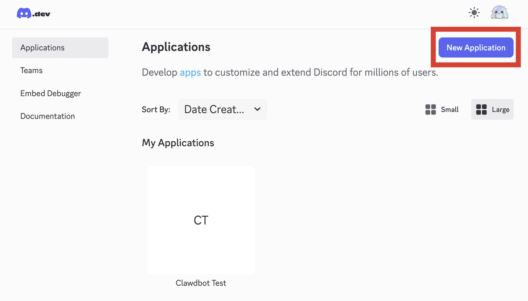The height and width of the screenshot is (301, 528).
Task: Click the ".dev" text beside the logo
Action: tap(42, 14)
